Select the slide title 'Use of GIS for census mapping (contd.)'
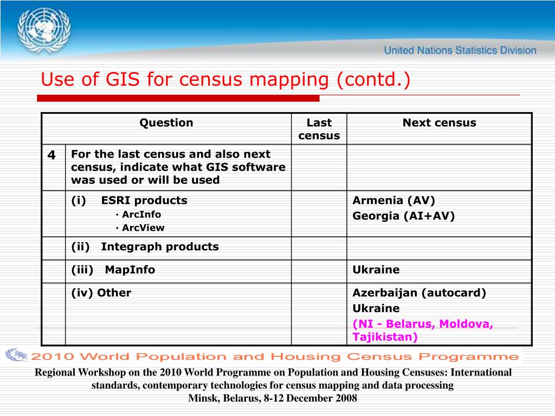The width and height of the screenshot is (555, 416). point(225,79)
